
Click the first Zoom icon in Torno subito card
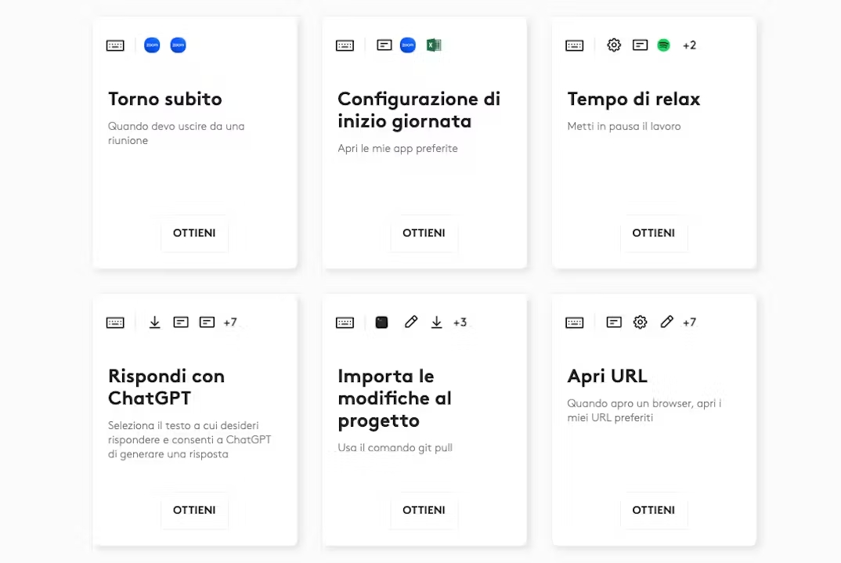coord(152,45)
